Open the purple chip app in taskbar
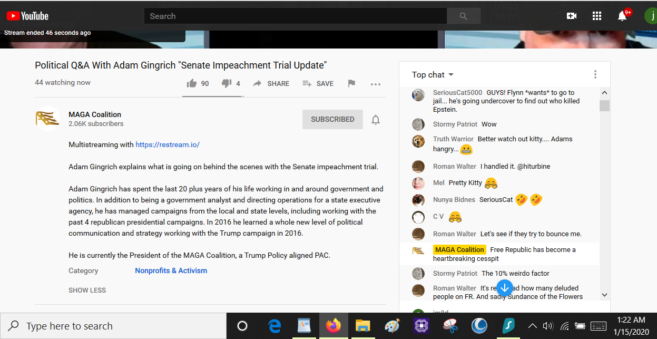The width and height of the screenshot is (657, 339). (x=421, y=326)
